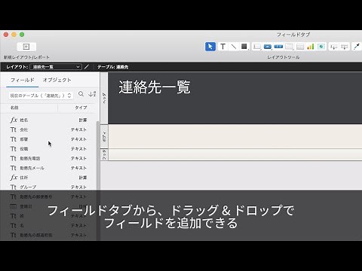Click the フッタ part label
Screen dimensions: 362x271
(x=104, y=155)
